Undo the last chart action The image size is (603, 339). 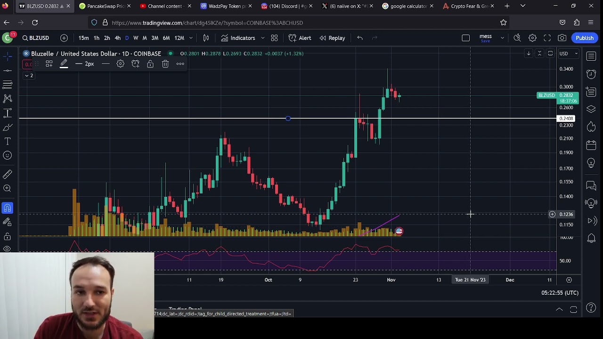point(360,38)
